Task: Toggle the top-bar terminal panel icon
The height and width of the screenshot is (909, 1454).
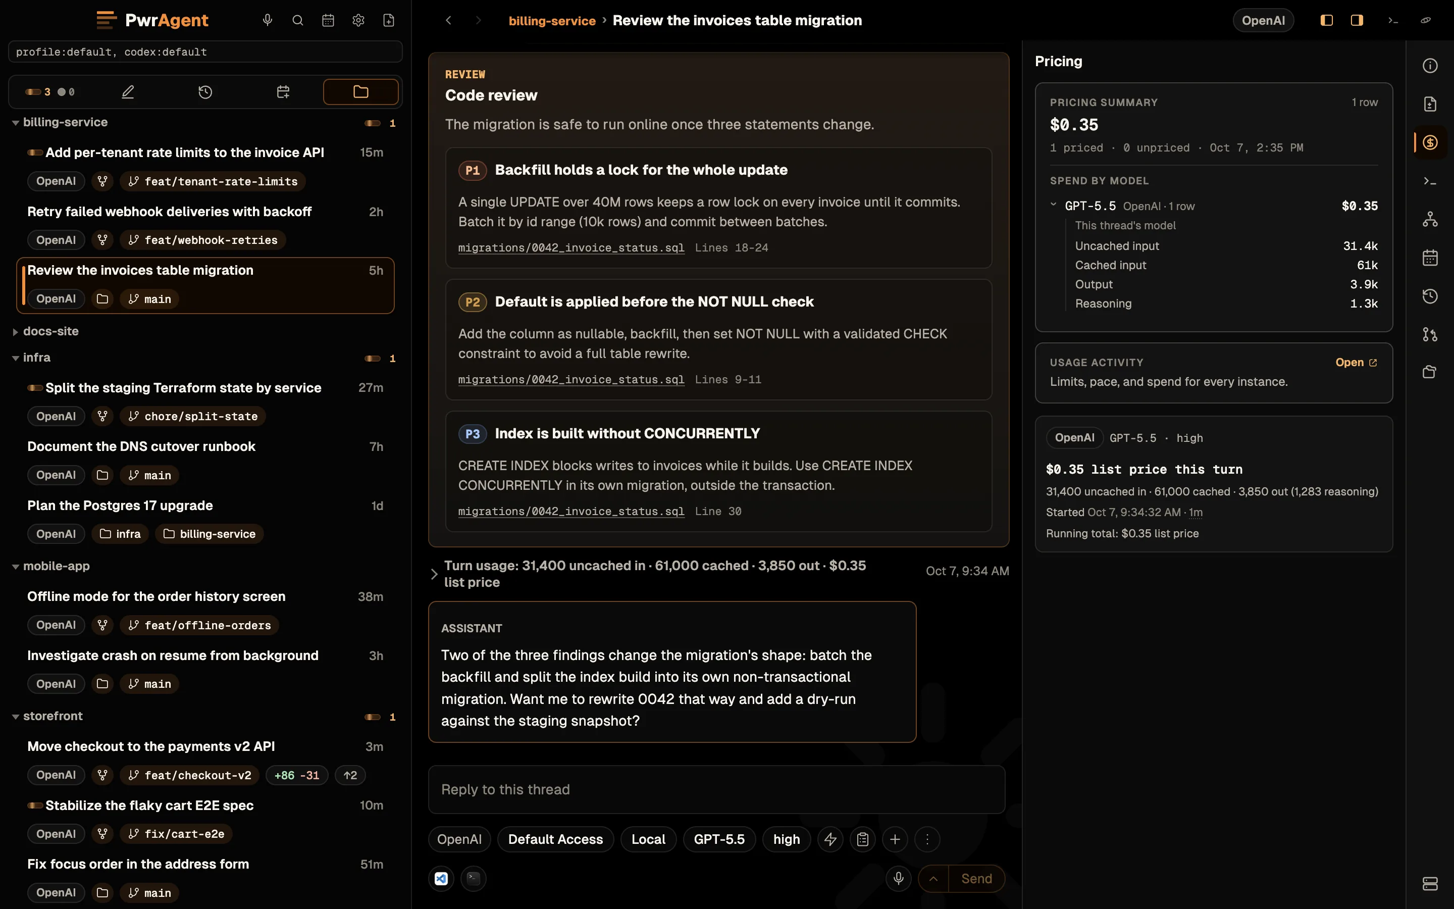Action: click(1393, 20)
